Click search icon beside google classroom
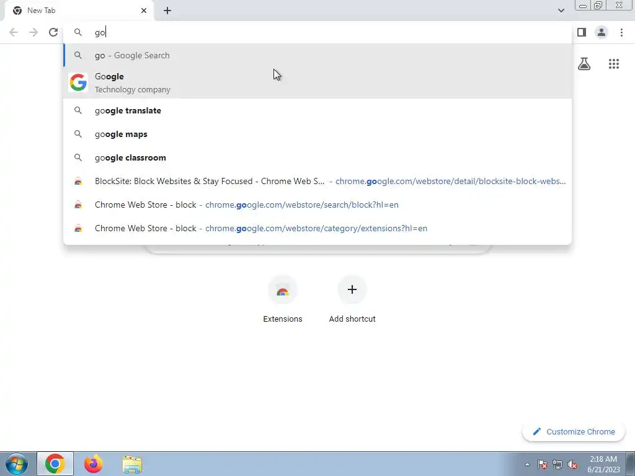Viewport: 635px width, 476px height. [78, 157]
